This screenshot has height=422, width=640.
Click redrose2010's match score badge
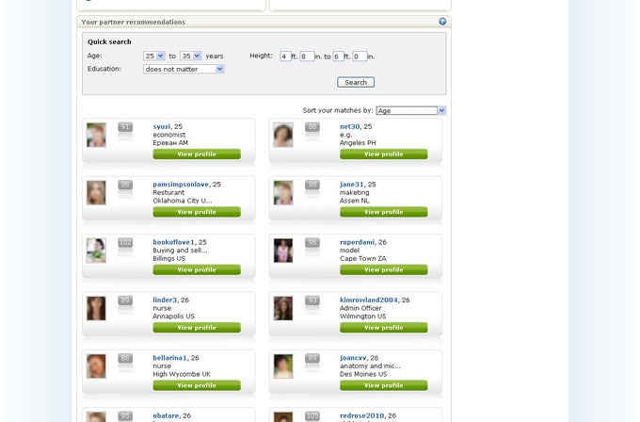312,415
